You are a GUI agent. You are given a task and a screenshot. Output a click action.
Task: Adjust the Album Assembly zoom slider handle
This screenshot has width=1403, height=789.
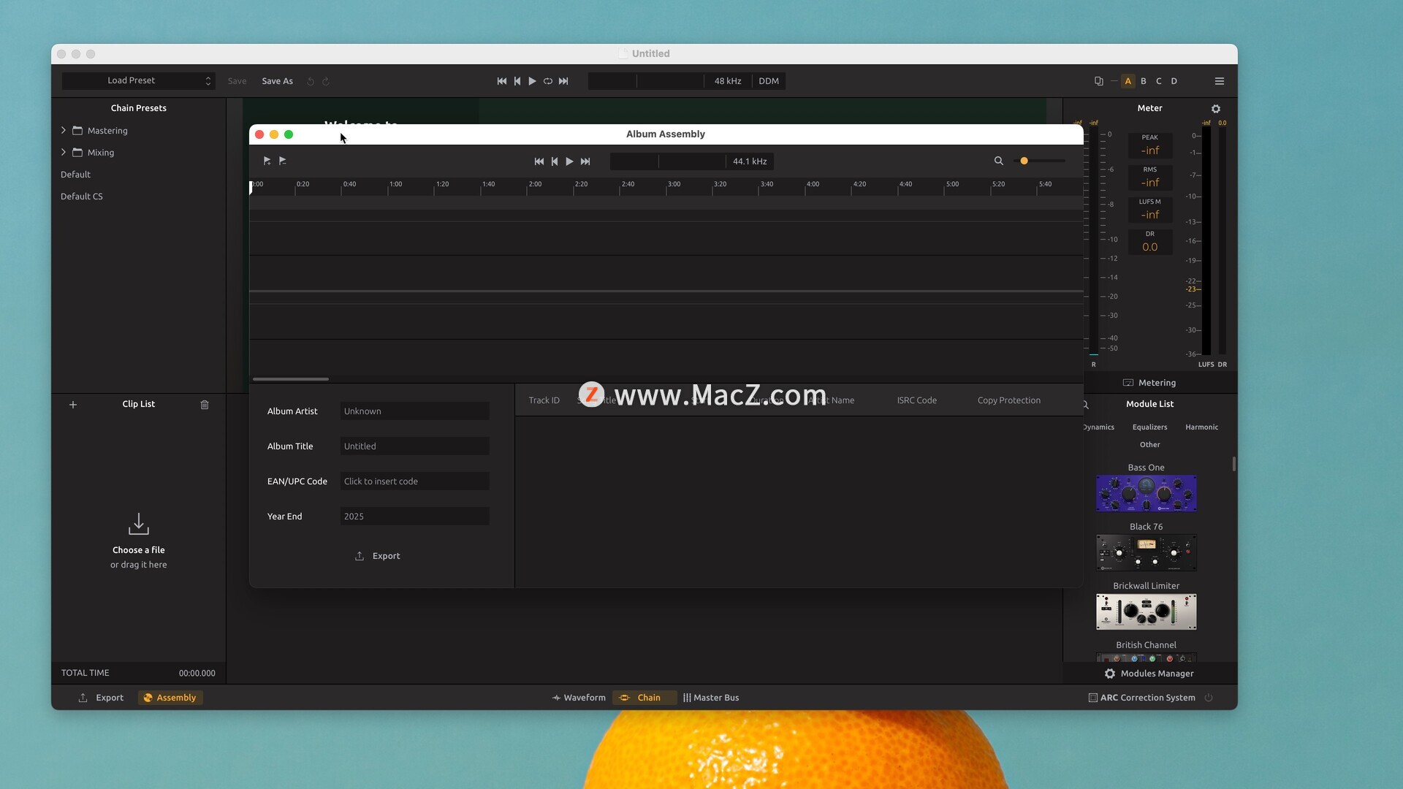tap(1024, 161)
